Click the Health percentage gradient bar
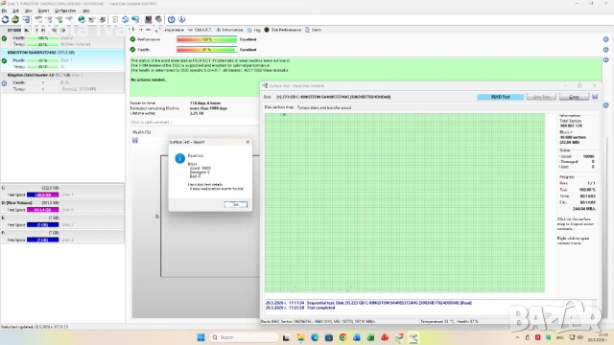 pyautogui.click(x=207, y=50)
